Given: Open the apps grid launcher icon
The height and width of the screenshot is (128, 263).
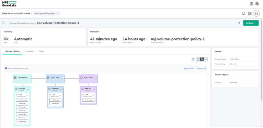Looking at the screenshot, I should tap(257, 4).
